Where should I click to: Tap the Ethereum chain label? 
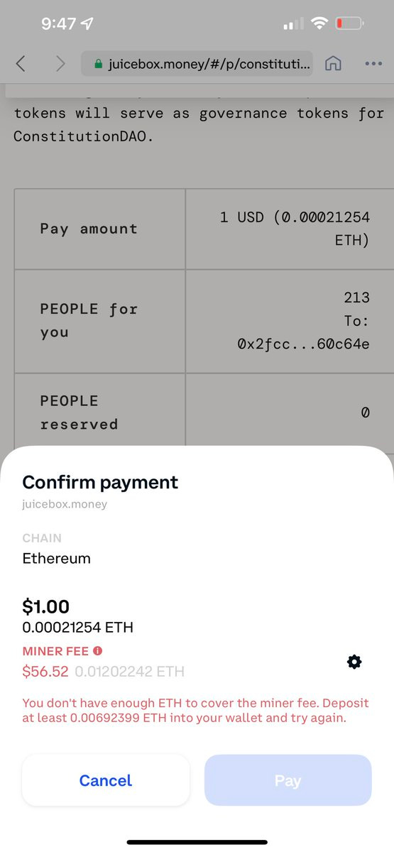[57, 558]
